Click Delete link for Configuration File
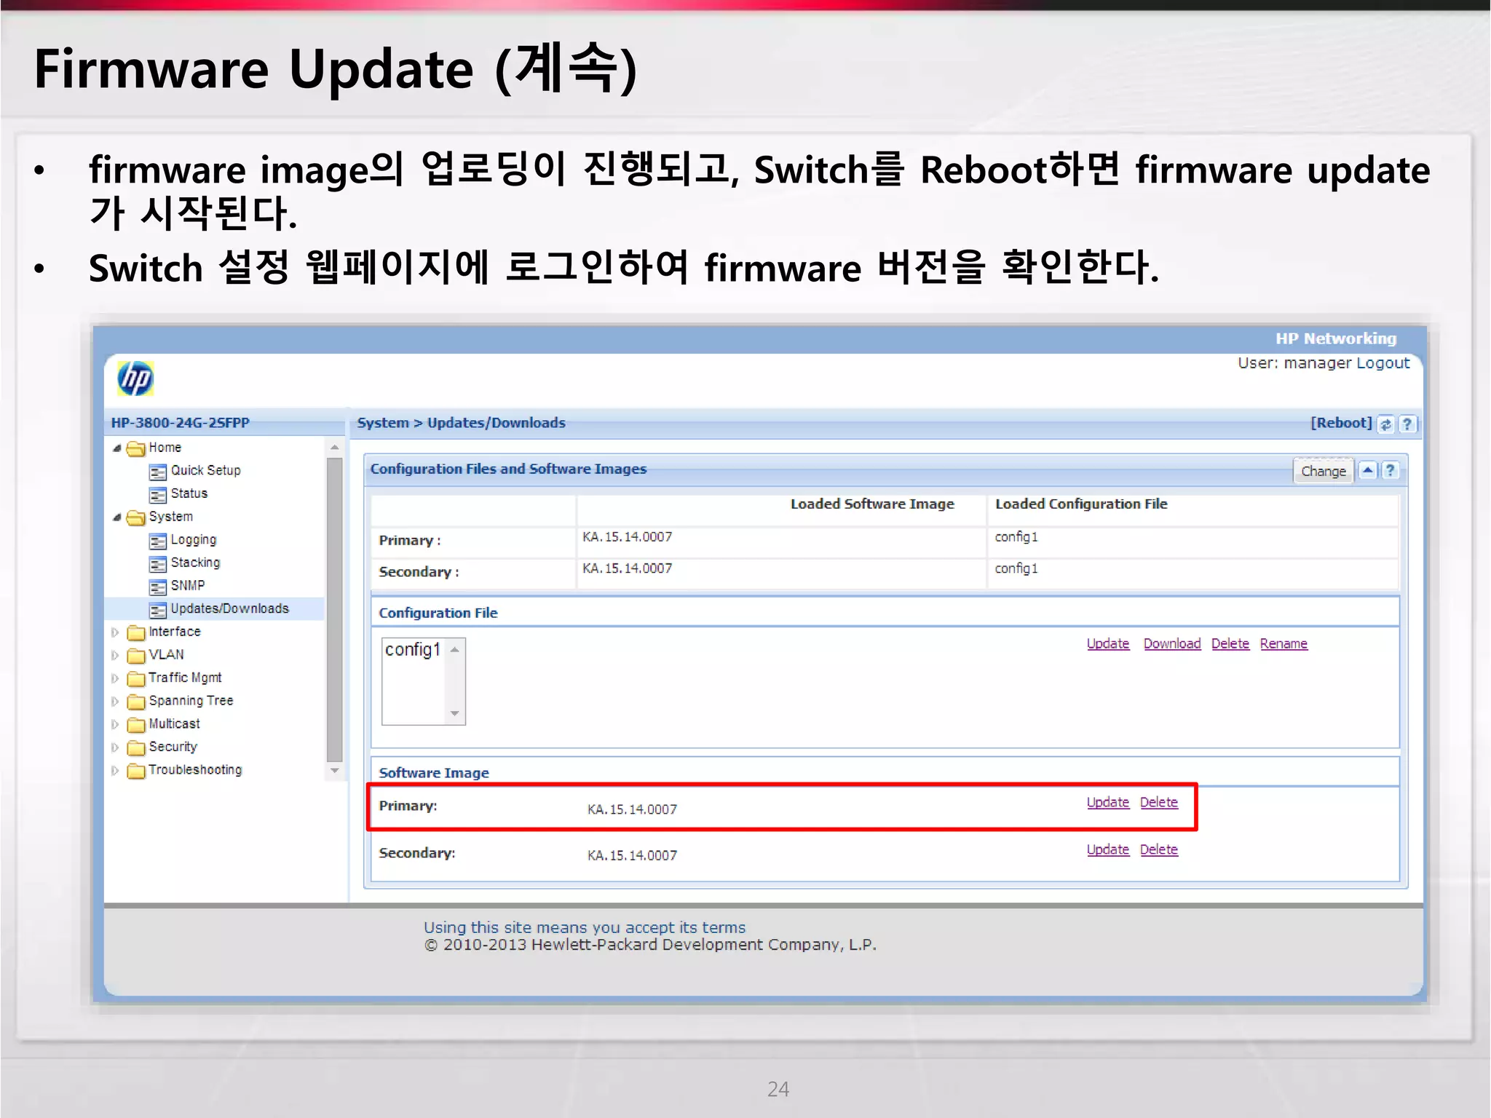The width and height of the screenshot is (1491, 1118). coord(1230,643)
